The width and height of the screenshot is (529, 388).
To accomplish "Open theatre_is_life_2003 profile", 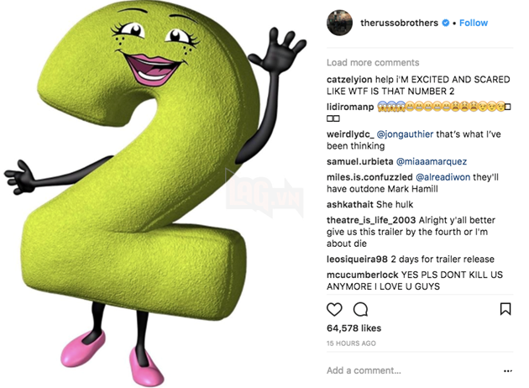I will pos(371,220).
